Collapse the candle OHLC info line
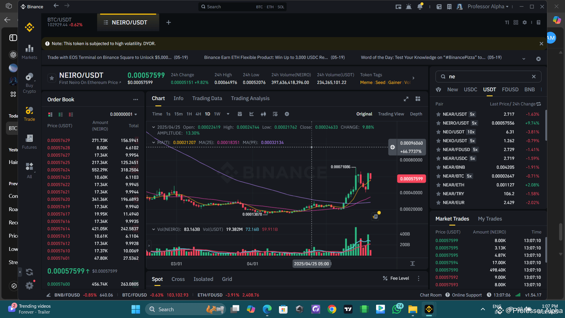The width and height of the screenshot is (565, 318). click(x=153, y=127)
